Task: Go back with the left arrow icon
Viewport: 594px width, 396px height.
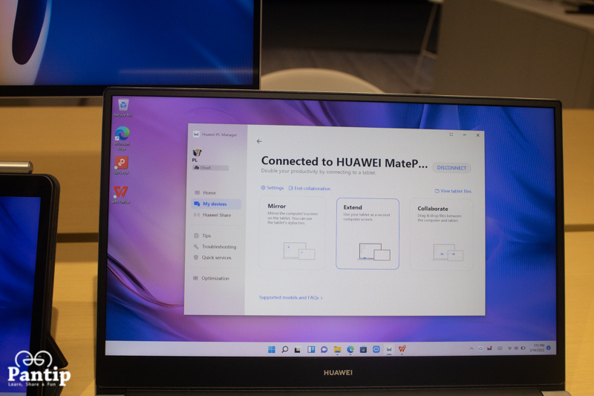Action: click(x=259, y=141)
